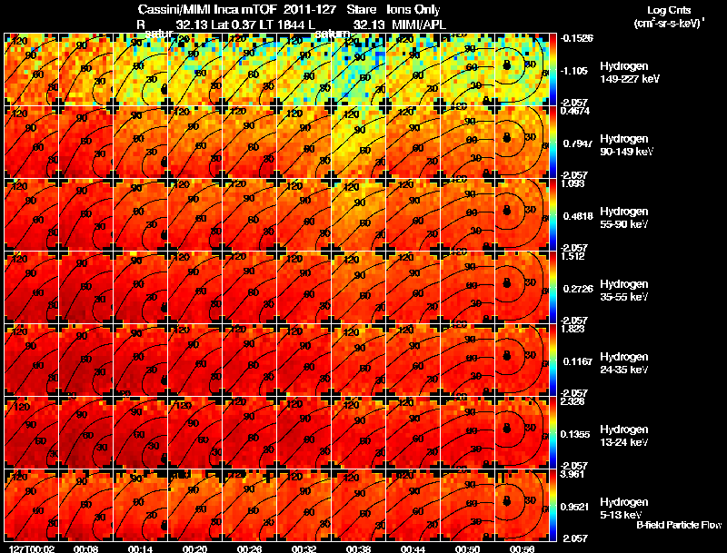
Task: Click the 3.961 color scale value
Action: tap(573, 474)
